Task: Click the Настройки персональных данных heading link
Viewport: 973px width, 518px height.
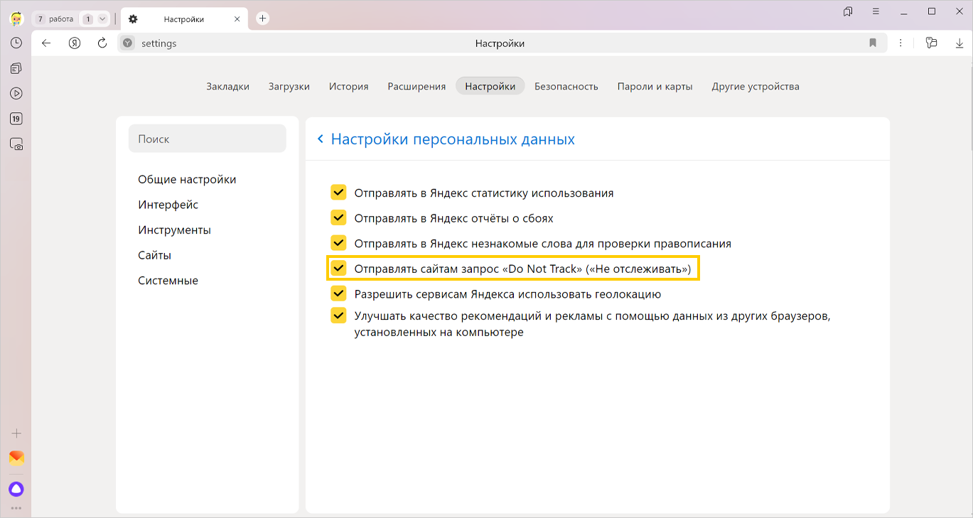Action: [453, 139]
